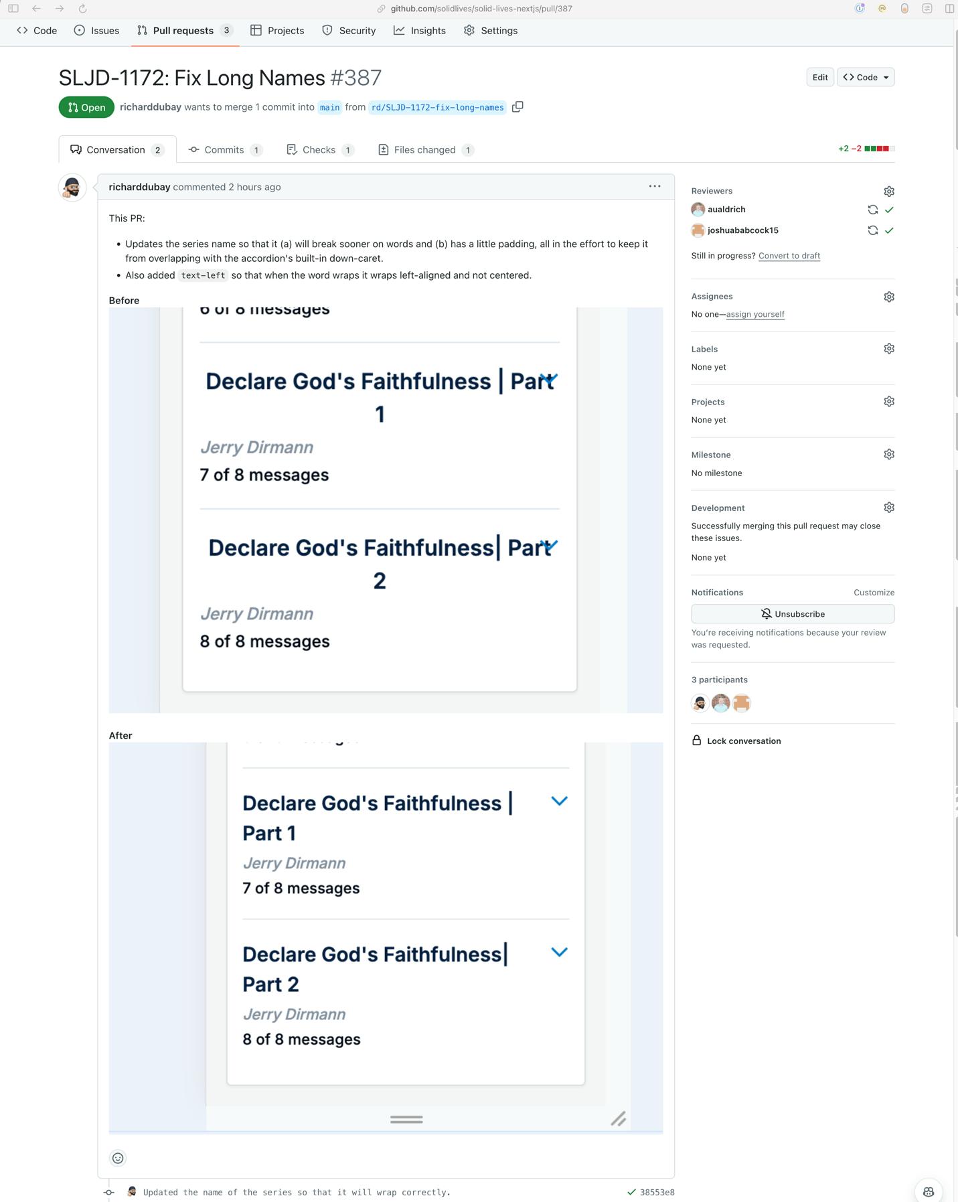
Task: Copy the head branch name icon
Action: click(517, 107)
